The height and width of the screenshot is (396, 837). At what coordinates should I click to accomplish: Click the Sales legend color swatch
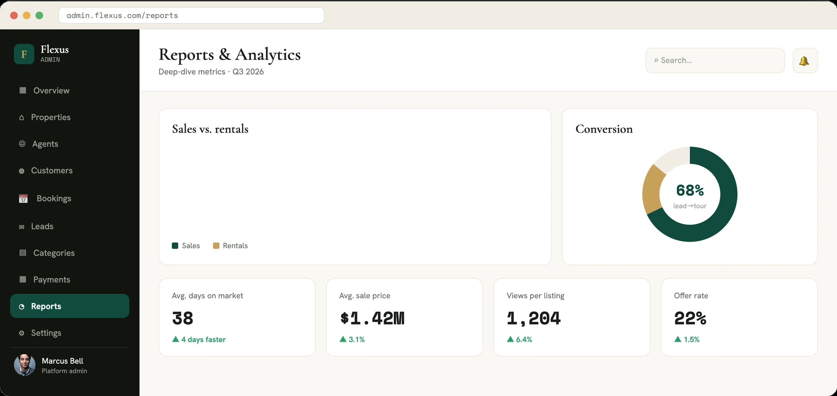click(175, 246)
